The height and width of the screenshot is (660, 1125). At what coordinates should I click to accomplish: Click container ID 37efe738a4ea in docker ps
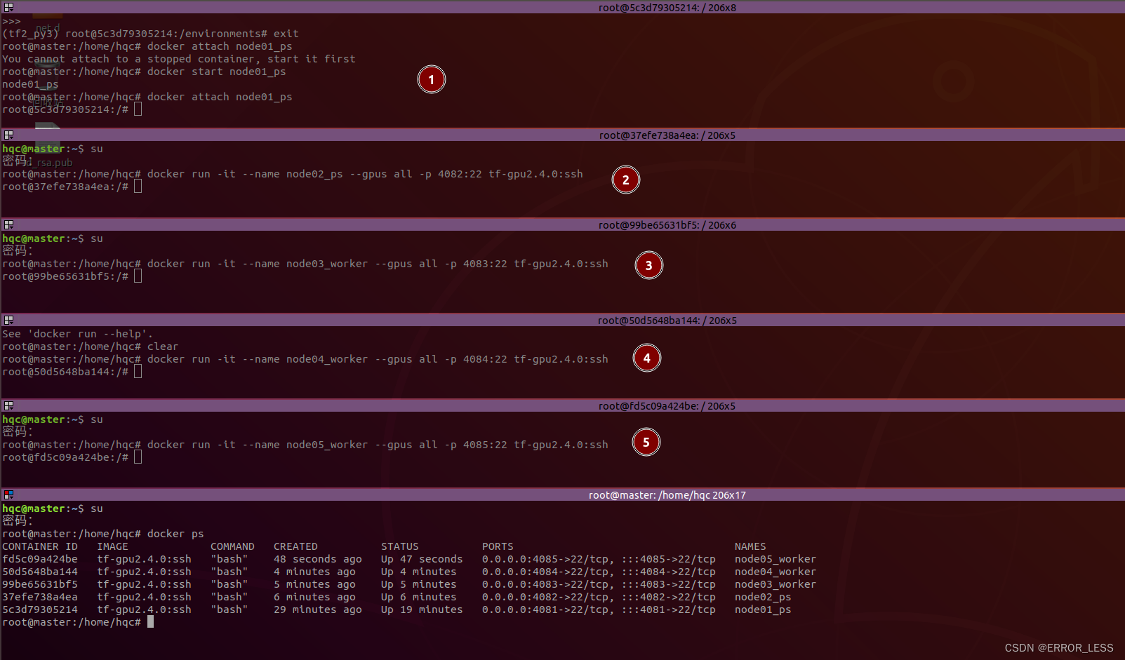[x=40, y=597]
